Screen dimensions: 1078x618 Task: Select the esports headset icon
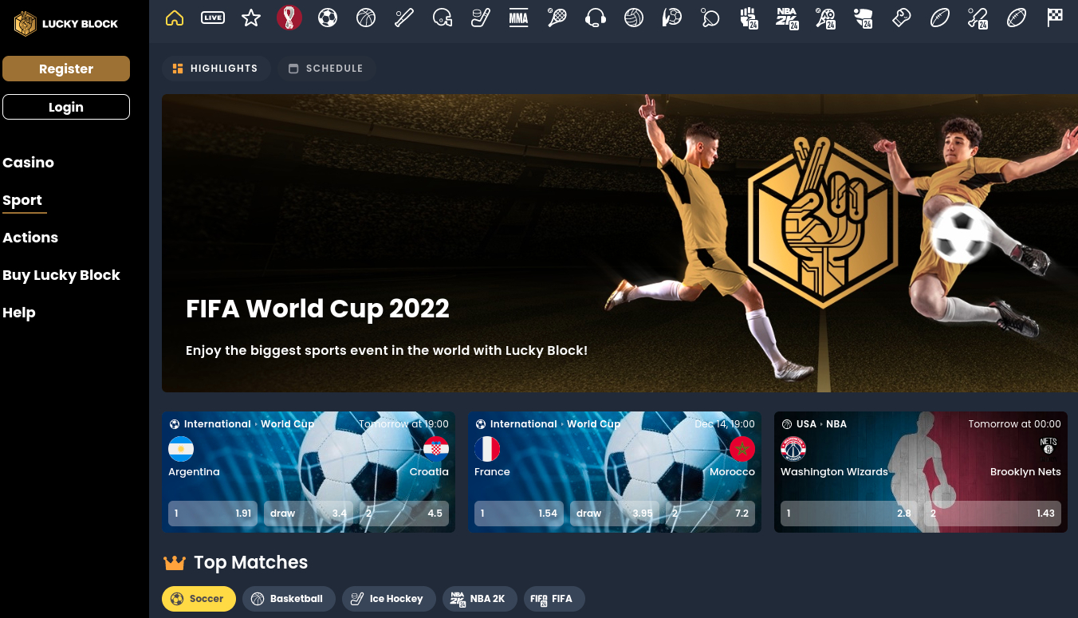pyautogui.click(x=596, y=18)
